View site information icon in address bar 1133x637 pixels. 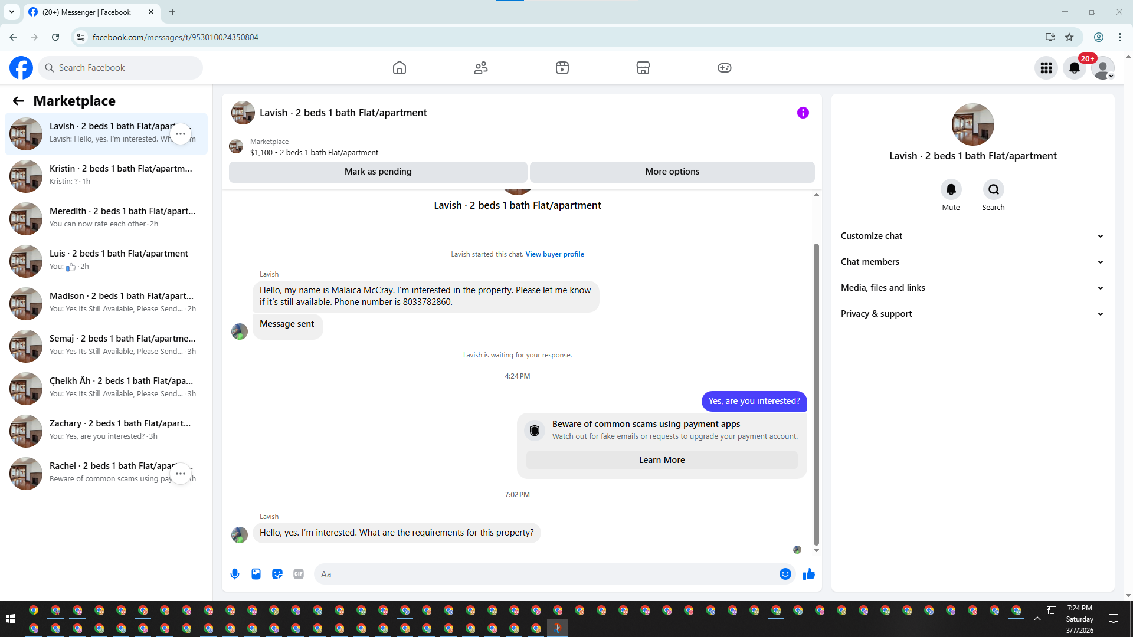tap(81, 37)
